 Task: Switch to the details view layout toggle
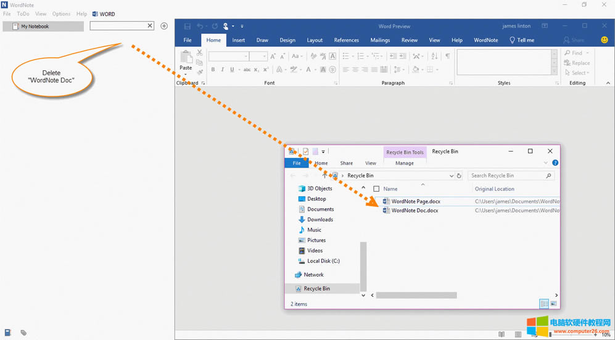[544, 304]
